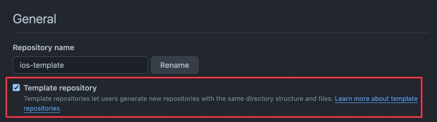Click the underlined "repositories" link word
This screenshot has height=122, width=437.
pos(42,108)
